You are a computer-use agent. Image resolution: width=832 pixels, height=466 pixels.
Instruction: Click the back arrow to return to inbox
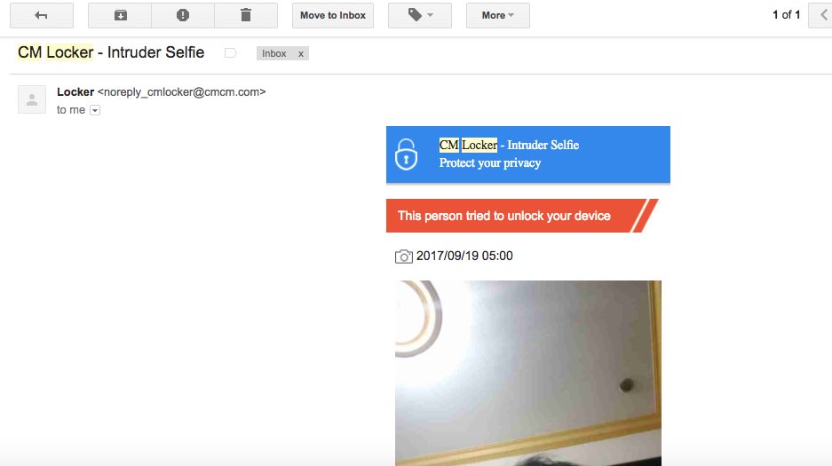tap(42, 15)
